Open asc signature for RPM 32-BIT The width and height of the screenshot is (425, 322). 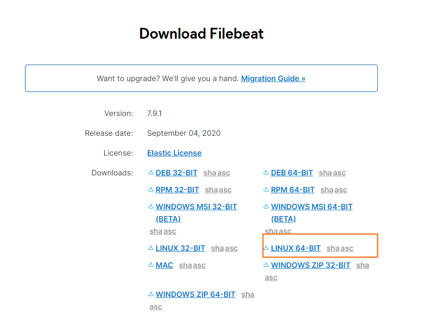point(225,190)
